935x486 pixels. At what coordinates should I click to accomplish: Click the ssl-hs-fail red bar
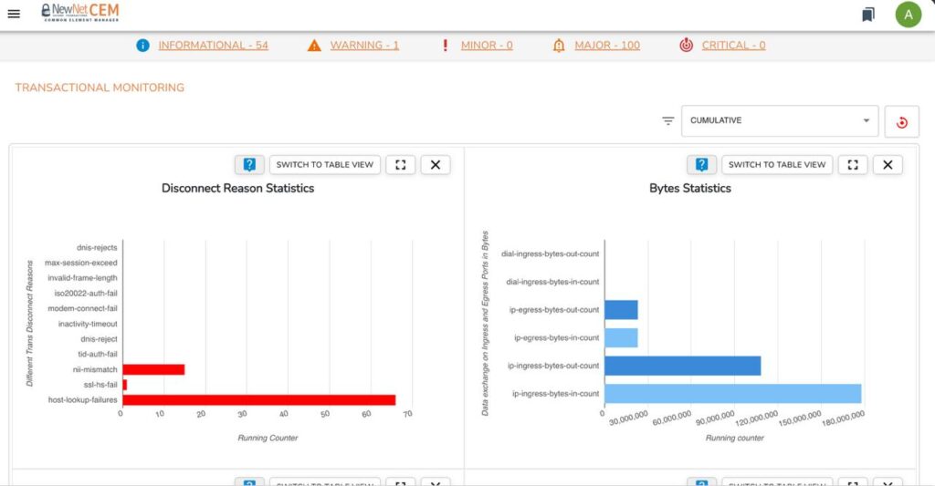coord(124,385)
